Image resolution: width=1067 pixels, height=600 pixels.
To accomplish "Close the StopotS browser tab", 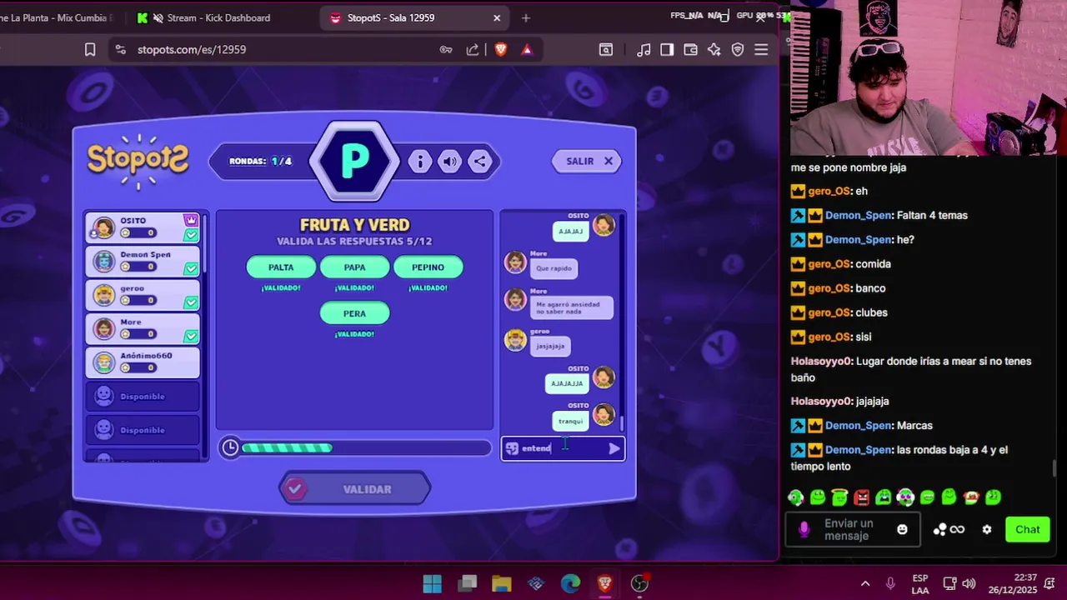I will (497, 17).
